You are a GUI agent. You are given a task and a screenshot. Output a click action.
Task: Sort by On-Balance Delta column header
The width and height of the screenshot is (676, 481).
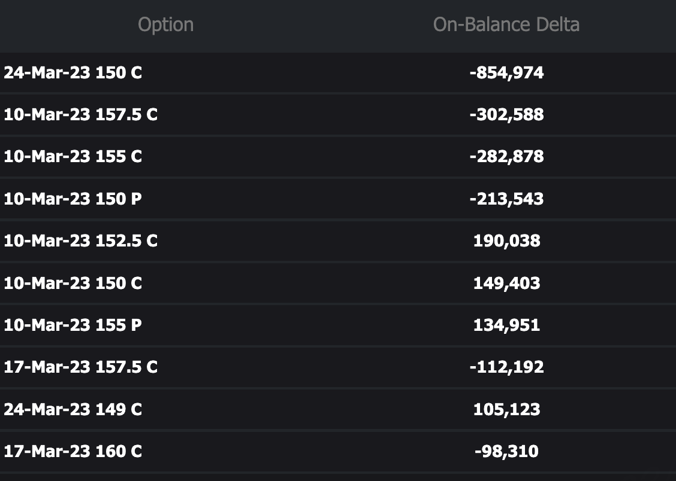coord(506,25)
